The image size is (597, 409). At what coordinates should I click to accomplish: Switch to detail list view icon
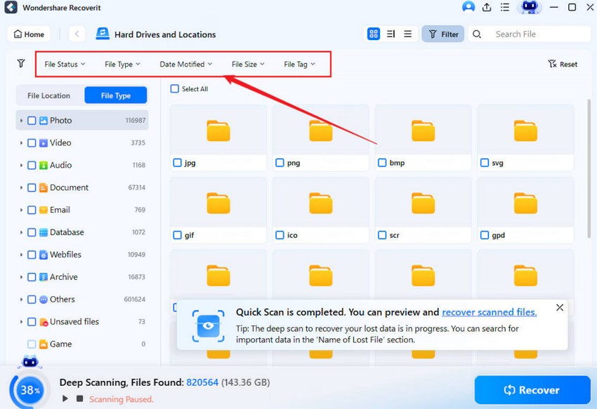pos(391,34)
